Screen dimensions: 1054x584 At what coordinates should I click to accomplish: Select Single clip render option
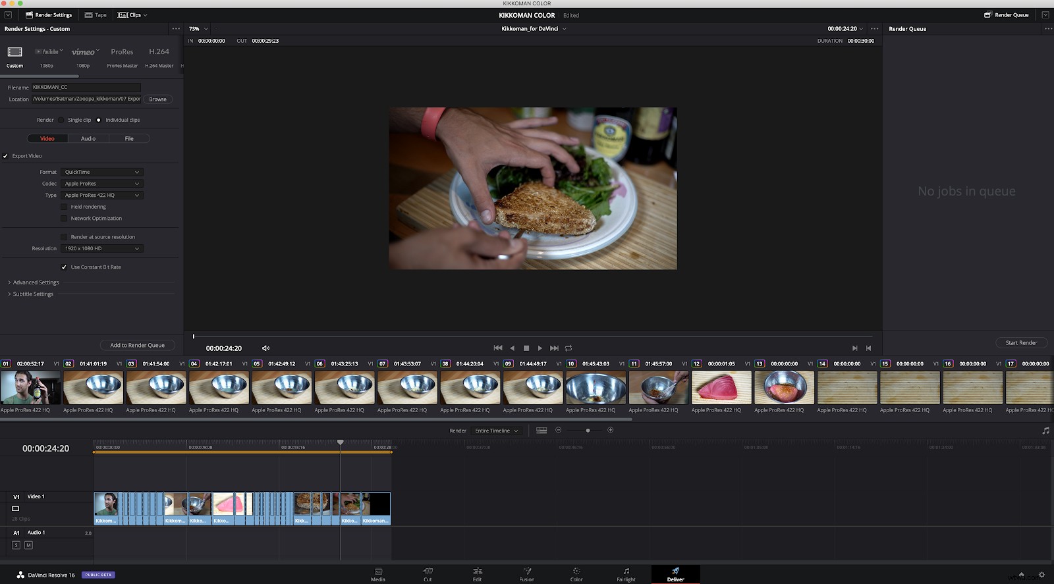tap(61, 120)
